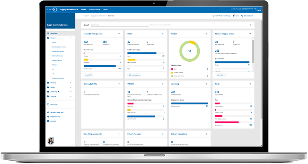Open Orders card arrow
Screen dimensions: 308x164
163,34
